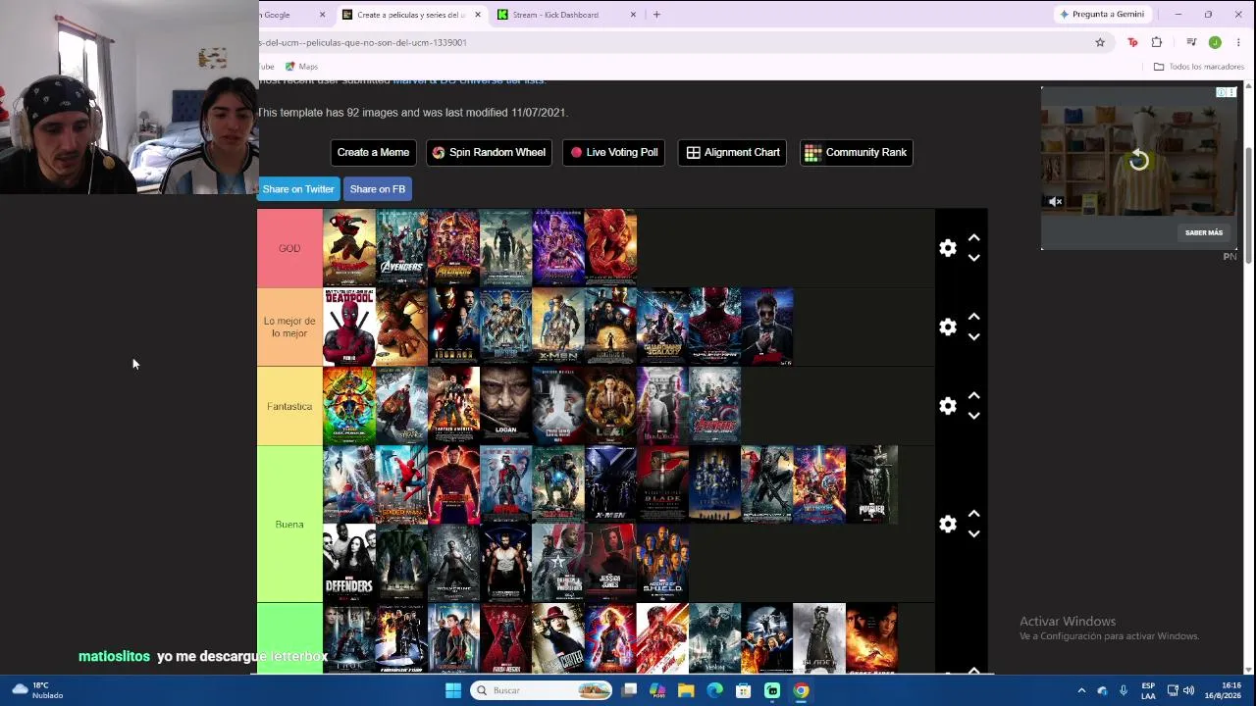Image resolution: width=1256 pixels, height=706 pixels.
Task: Open the Kick app on the taskbar
Action: point(772,690)
